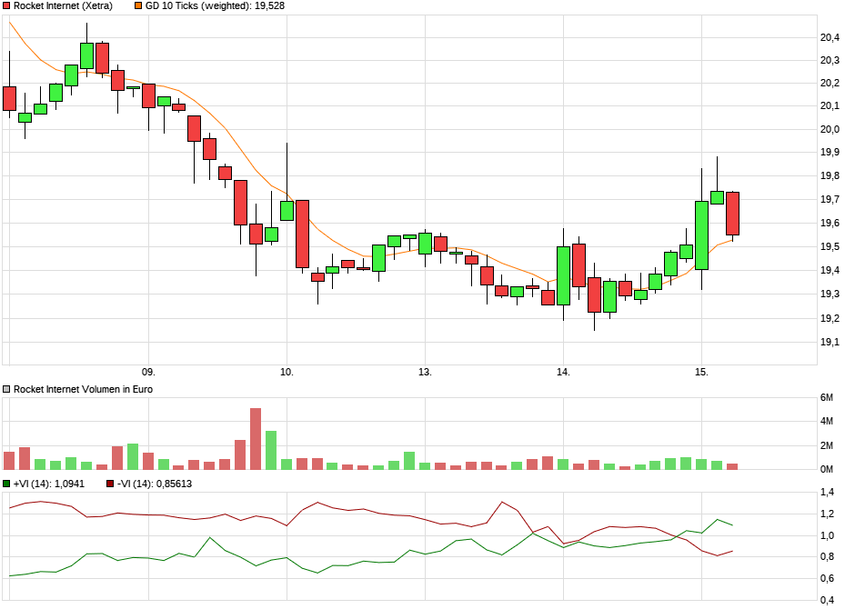The width and height of the screenshot is (855, 609).
Task: Click the -VI (14): 0,85613 text label
Action: click(x=156, y=484)
